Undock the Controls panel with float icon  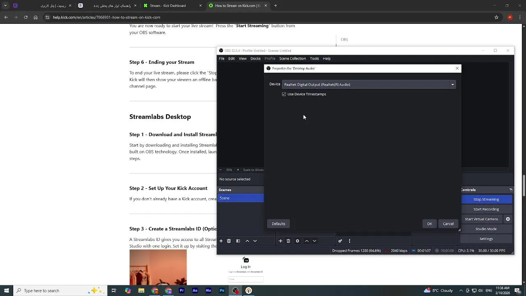click(511, 190)
